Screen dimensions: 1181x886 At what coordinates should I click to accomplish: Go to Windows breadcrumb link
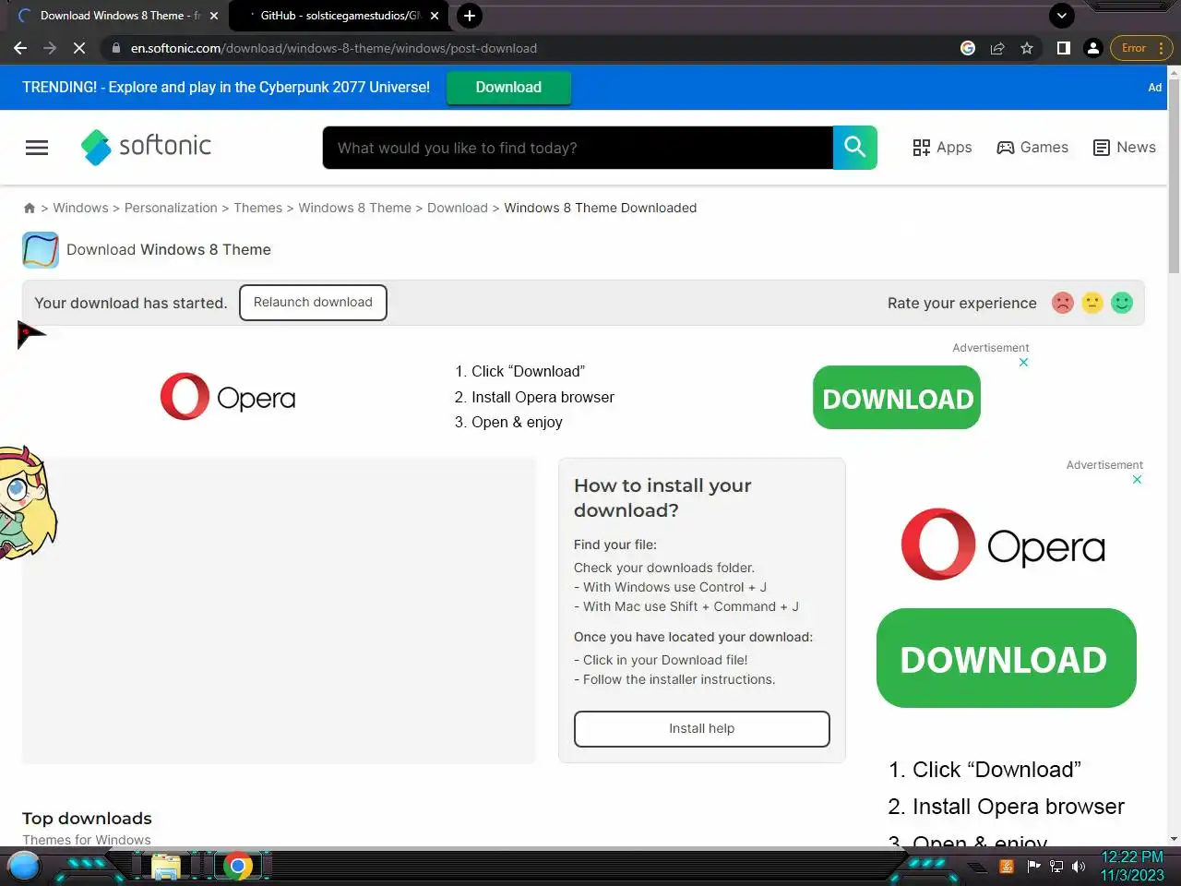(80, 209)
